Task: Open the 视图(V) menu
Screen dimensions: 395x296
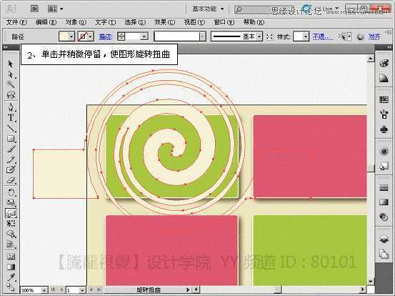Action: (x=194, y=22)
